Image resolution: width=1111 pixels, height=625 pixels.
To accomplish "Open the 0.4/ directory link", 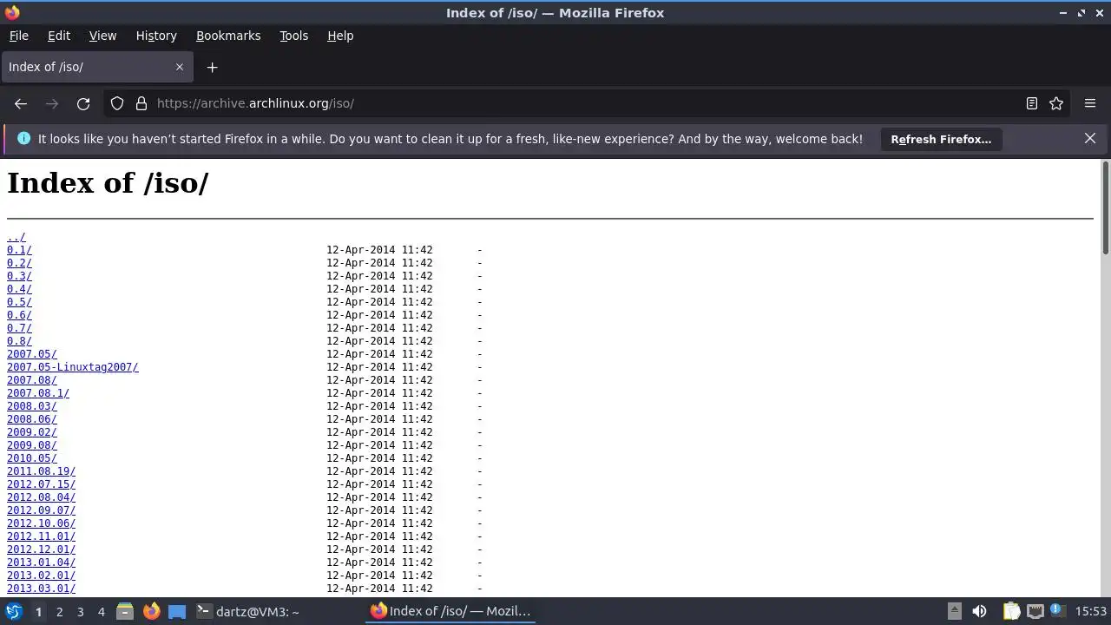I will click(19, 289).
